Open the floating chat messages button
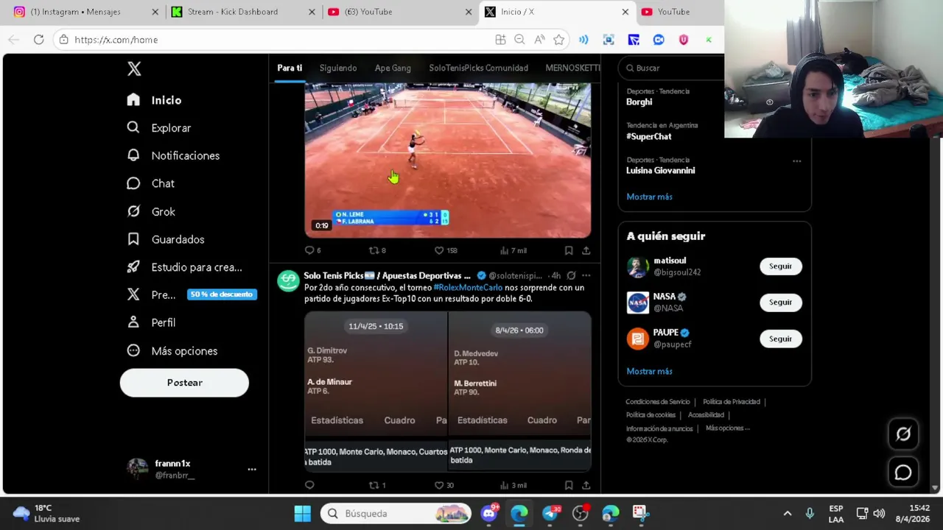Image resolution: width=943 pixels, height=530 pixels. click(903, 473)
